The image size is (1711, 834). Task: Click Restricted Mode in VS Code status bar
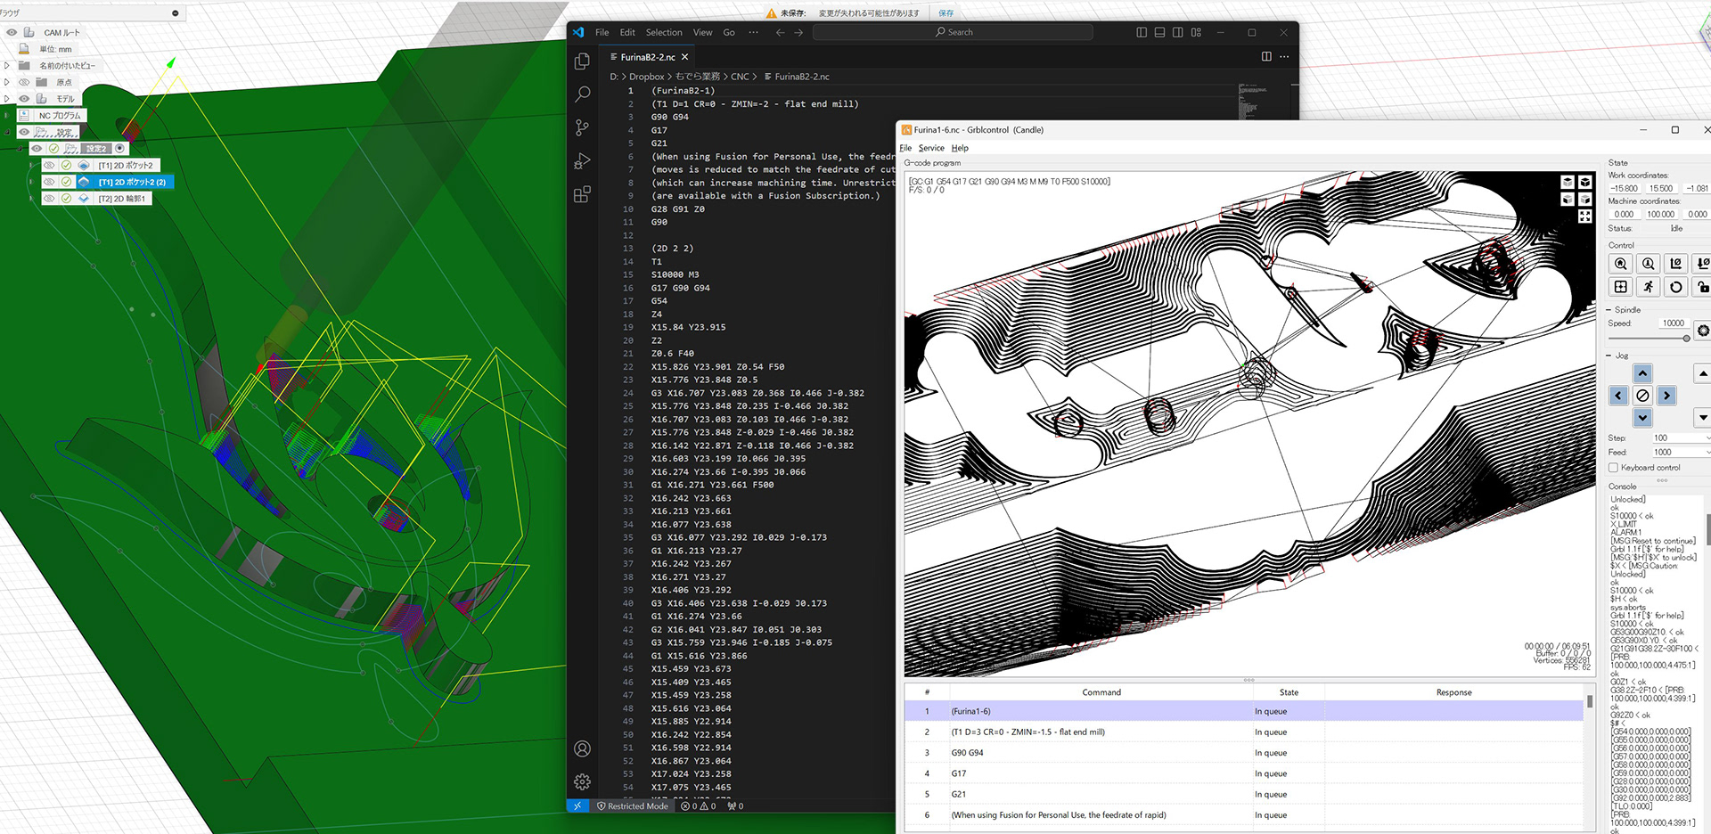(x=632, y=806)
